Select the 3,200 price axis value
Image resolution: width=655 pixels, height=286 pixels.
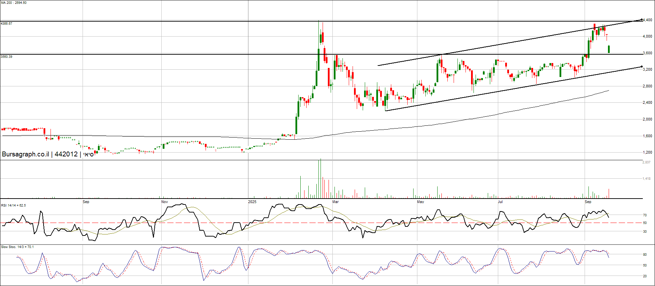[648, 70]
